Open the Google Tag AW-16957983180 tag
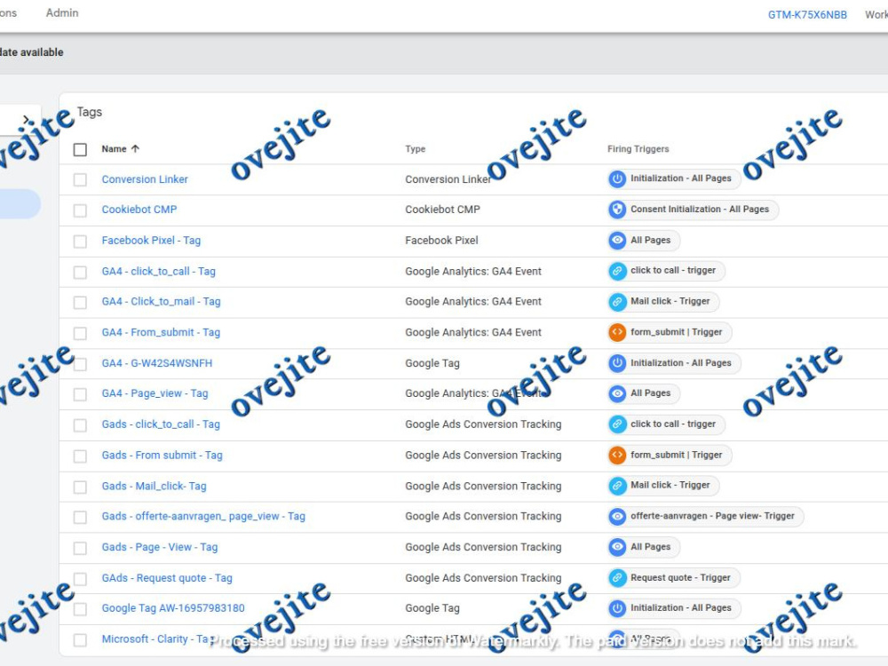 click(173, 607)
